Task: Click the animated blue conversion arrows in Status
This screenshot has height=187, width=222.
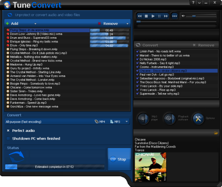Action: click(x=17, y=157)
